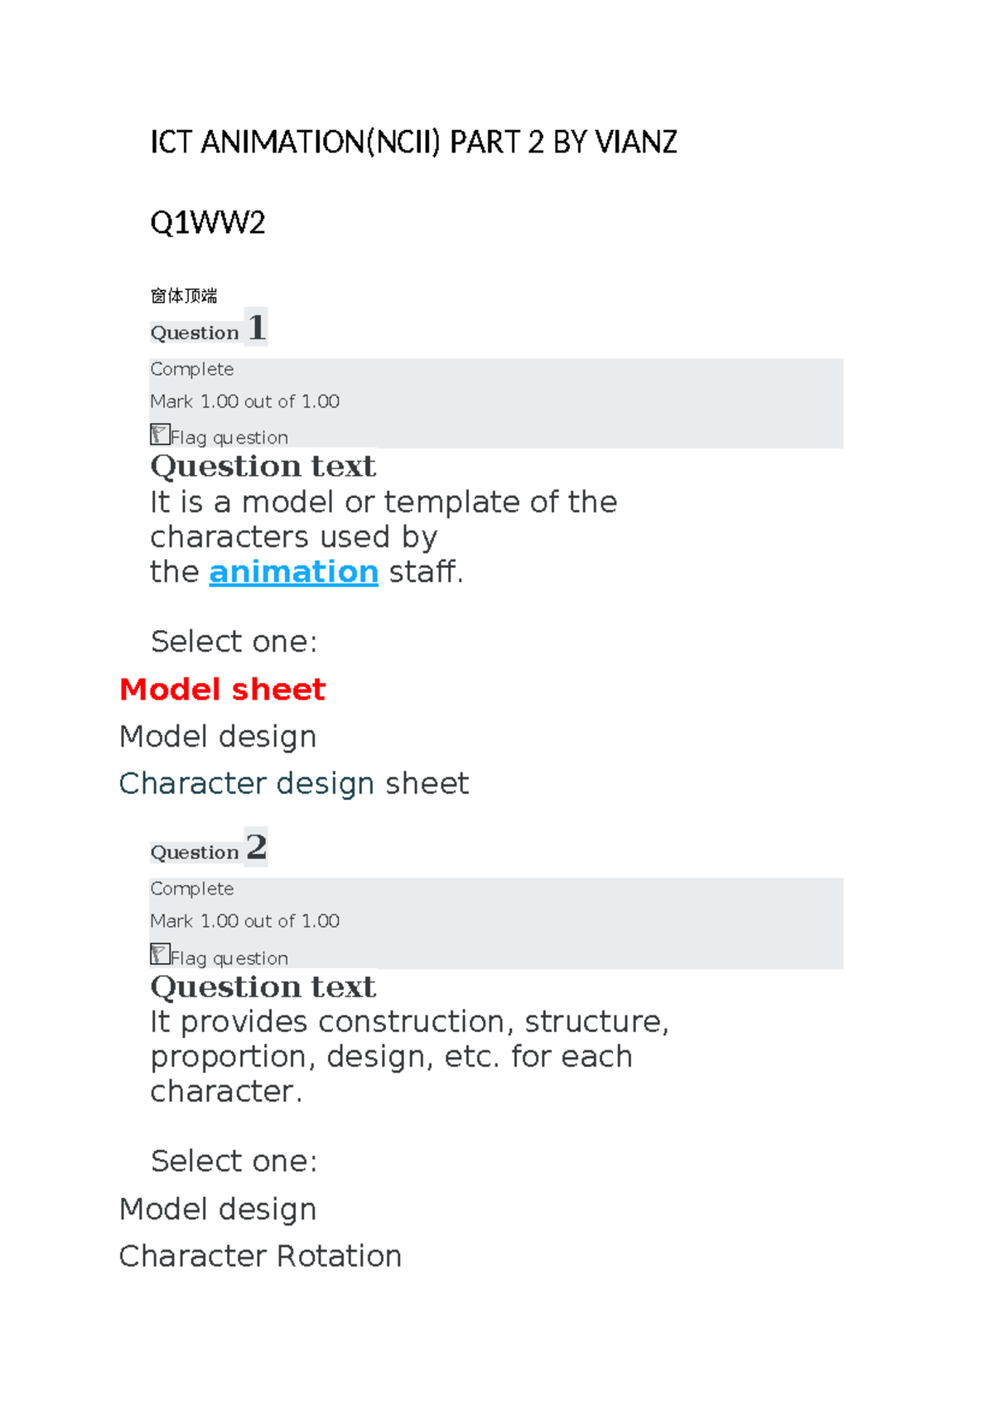Screen dimensions: 994x1406
Task: Select the Model sheet answer
Action: tap(222, 690)
